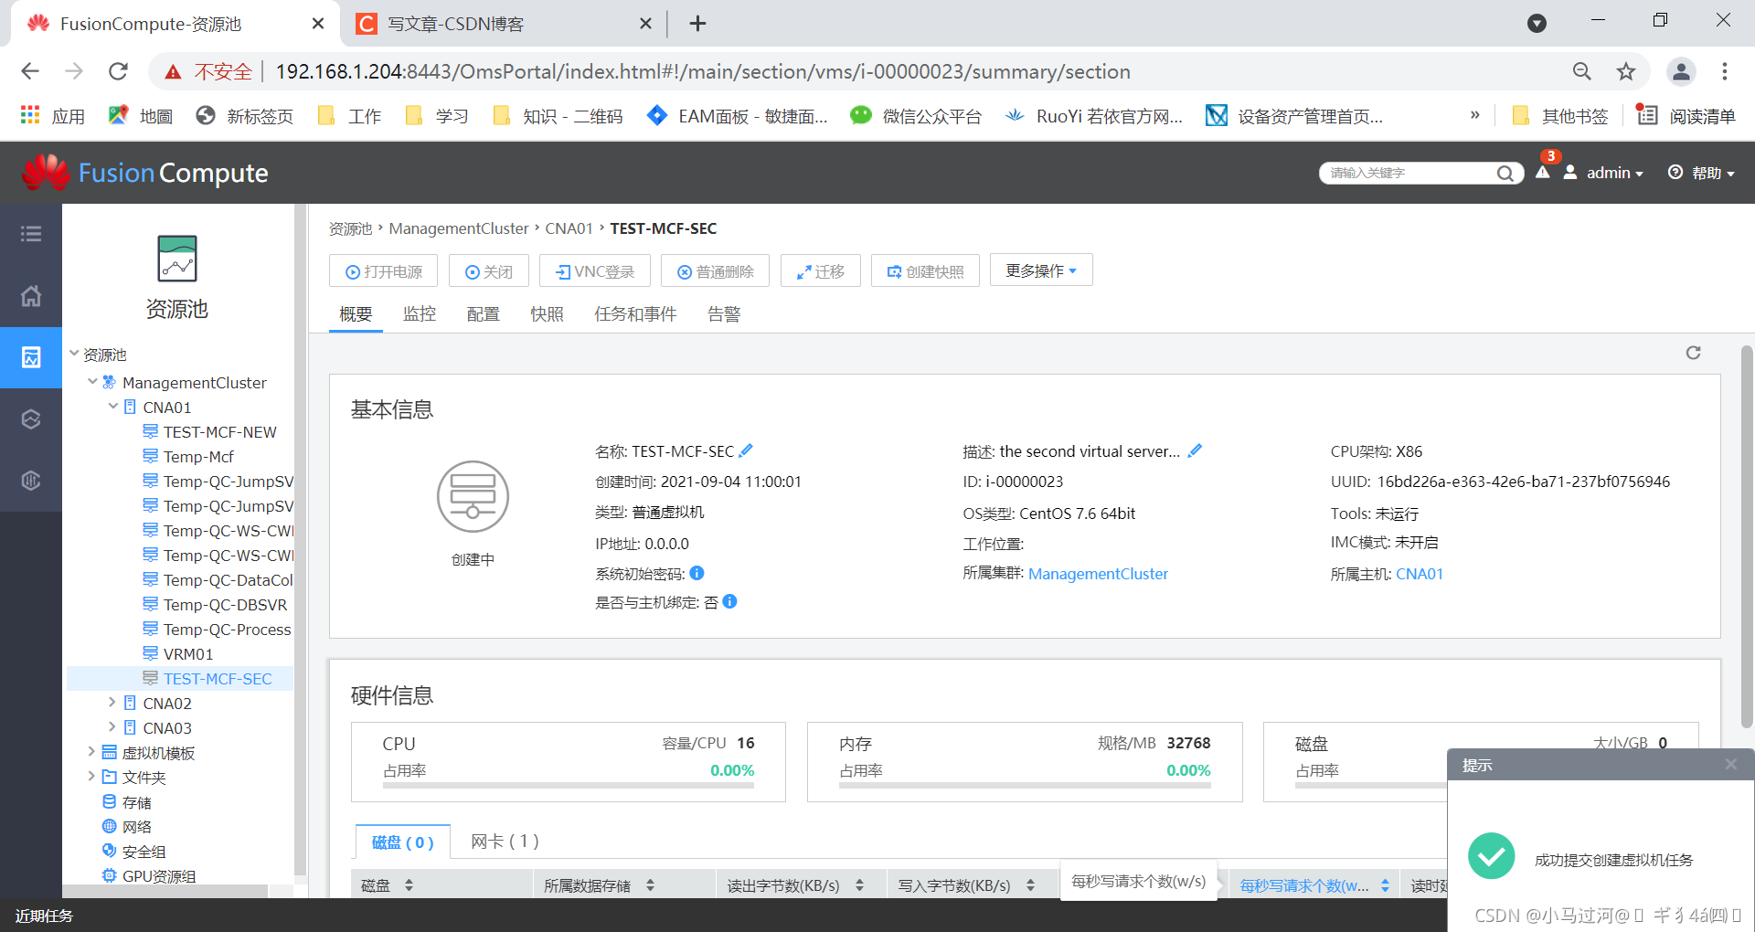Viewport: 1755px width, 932px height.
Task: Click the 帮助 question-mark help icon
Action: pyautogui.click(x=1675, y=173)
